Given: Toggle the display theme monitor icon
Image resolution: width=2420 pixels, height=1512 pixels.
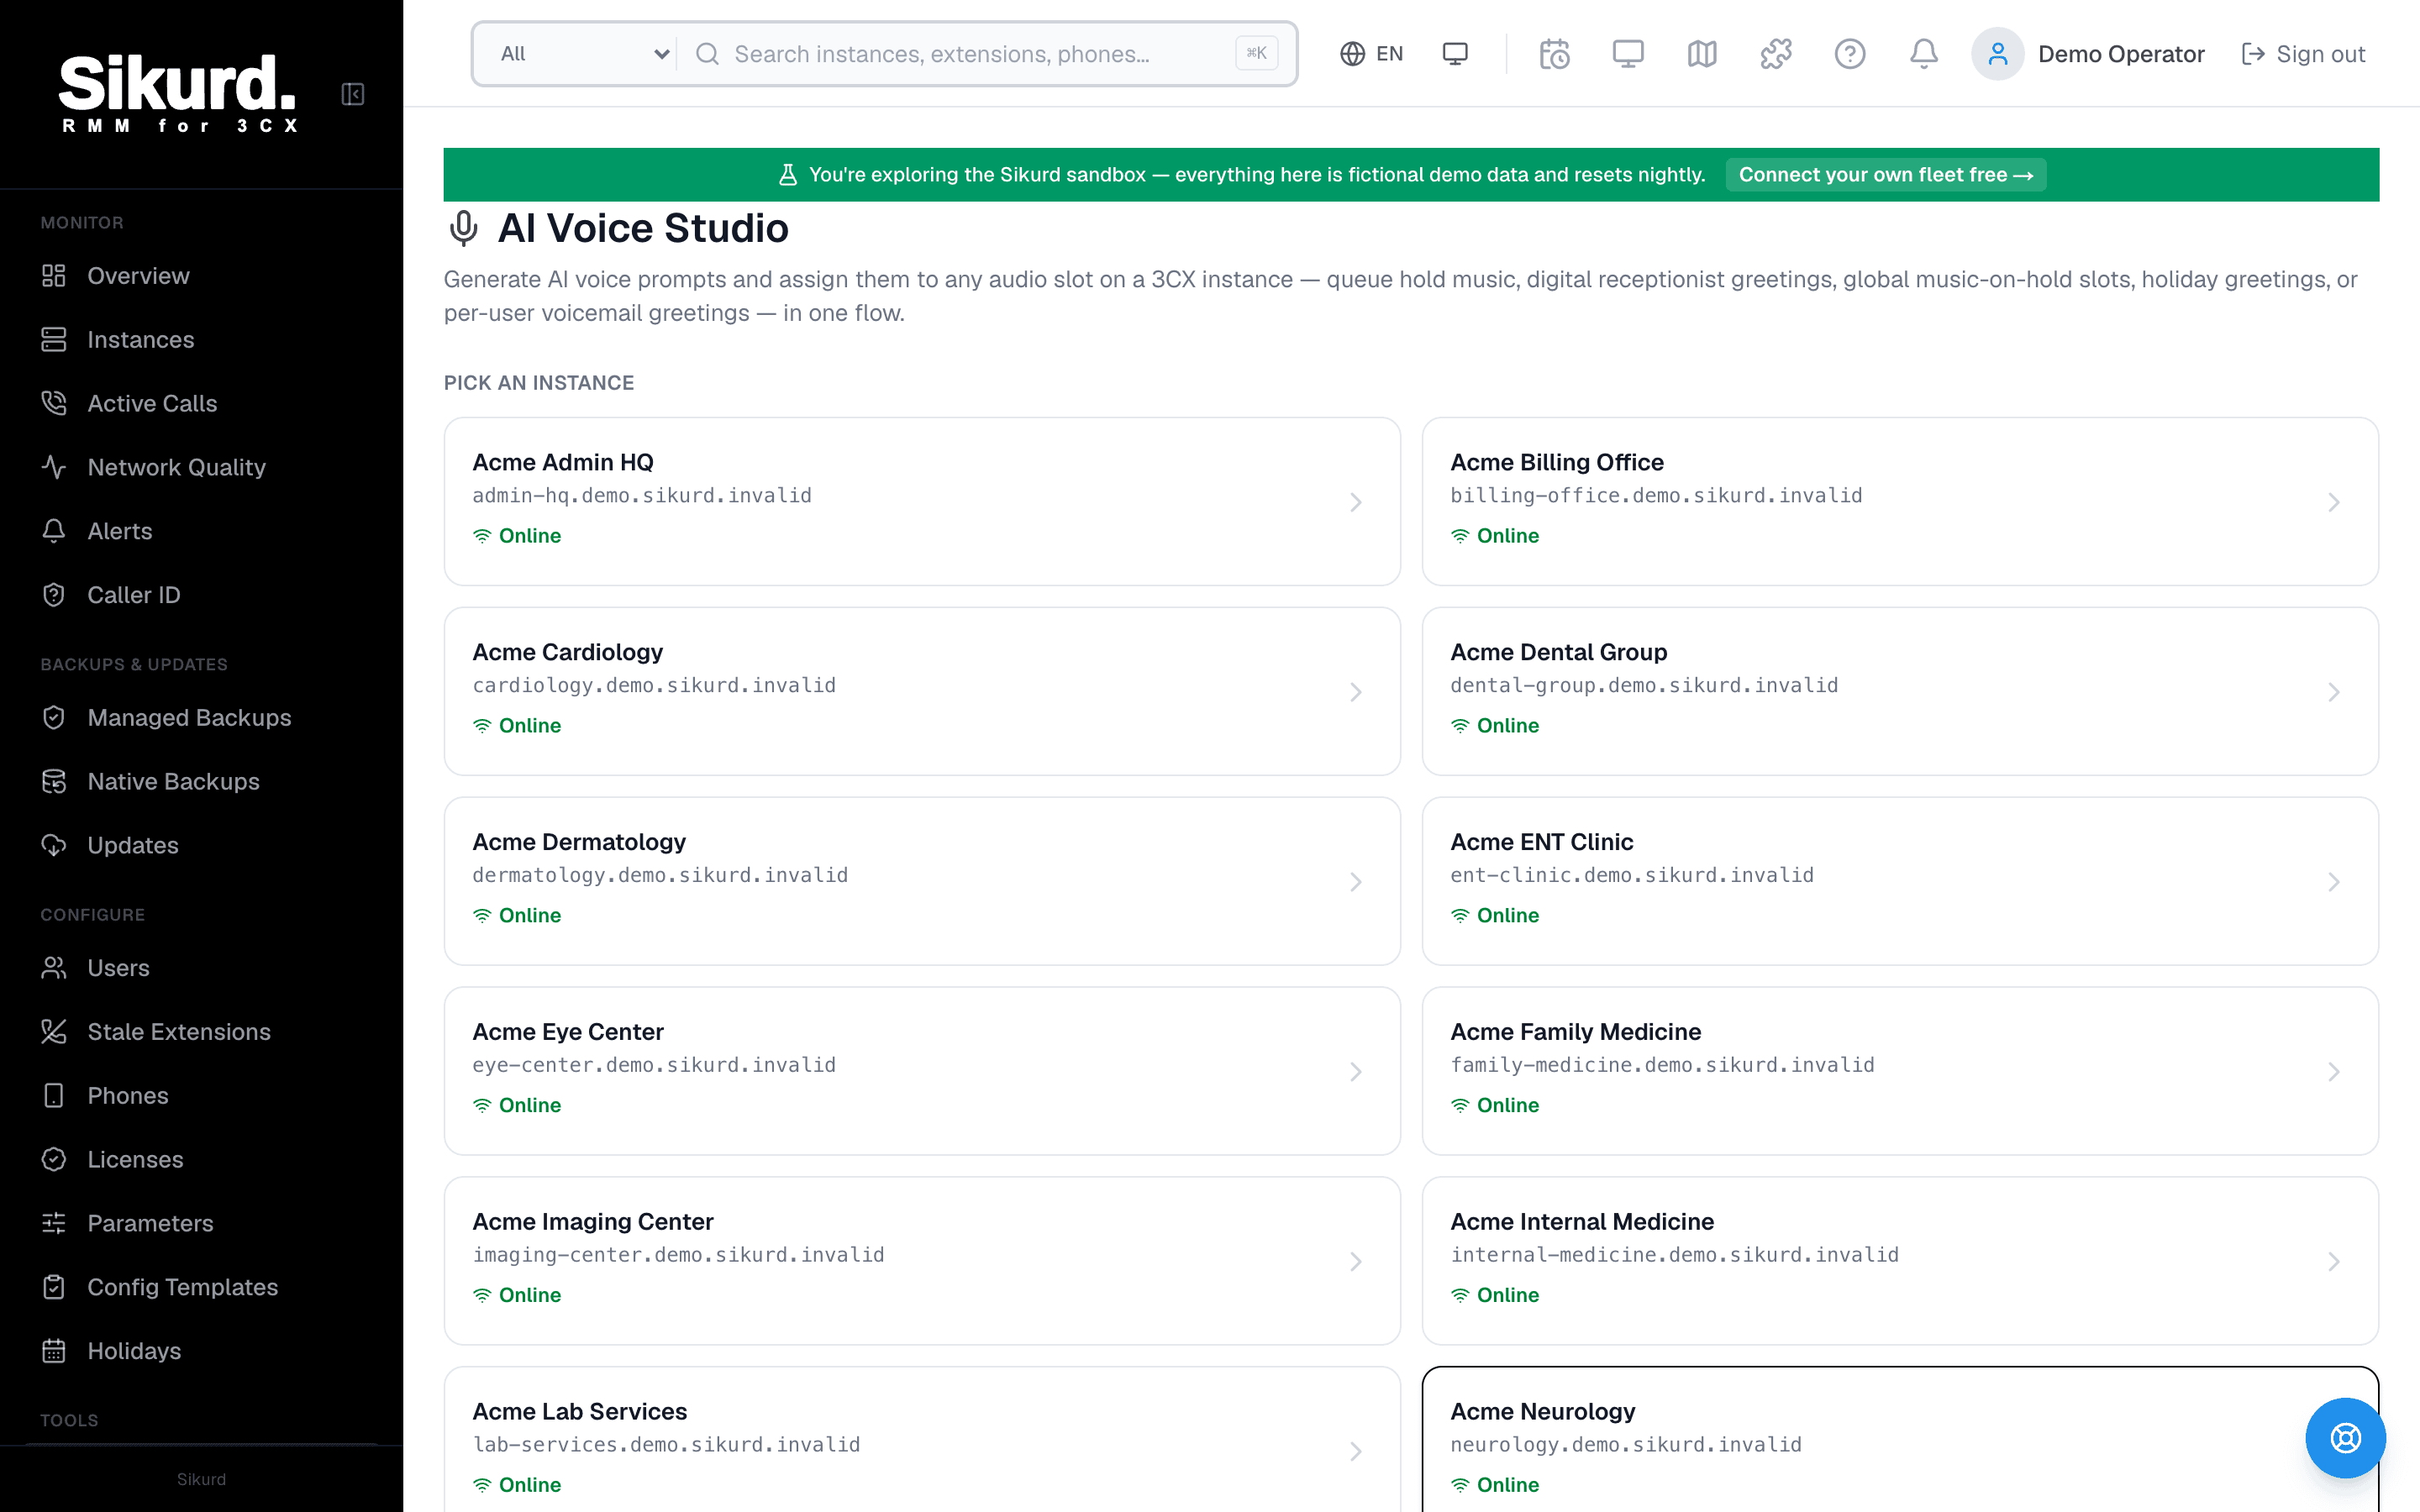Looking at the screenshot, I should [1455, 54].
